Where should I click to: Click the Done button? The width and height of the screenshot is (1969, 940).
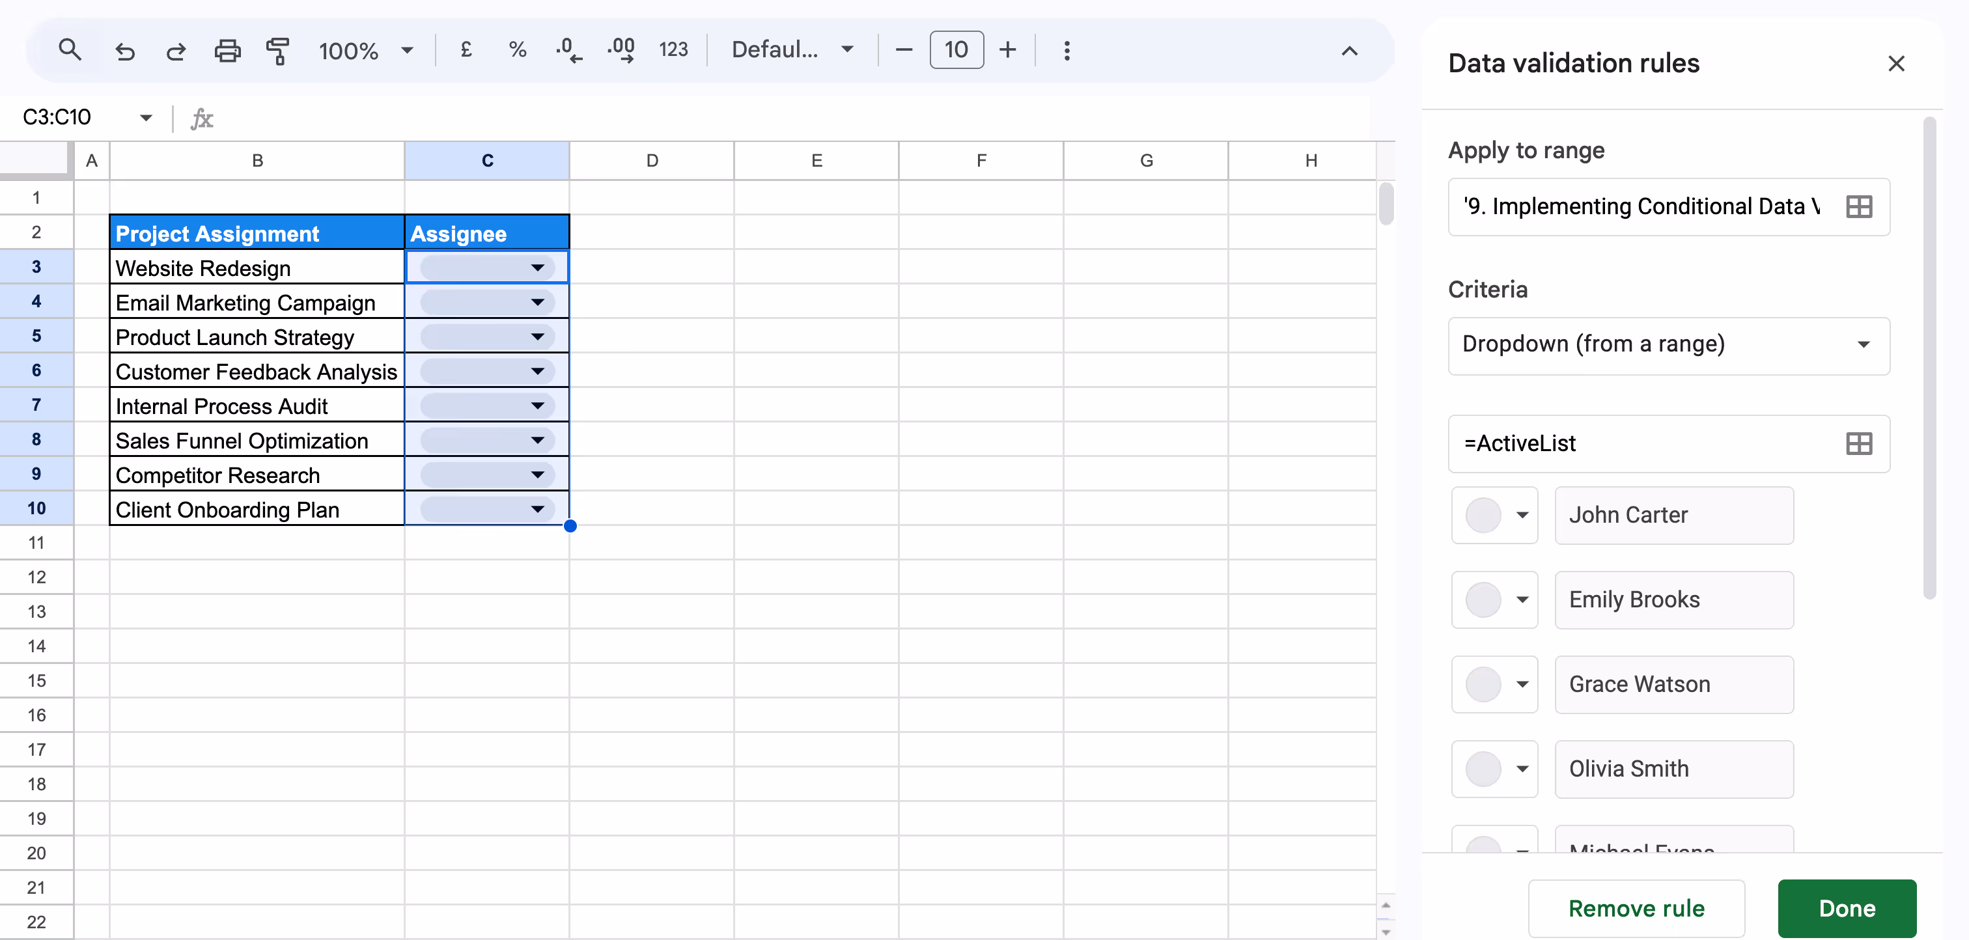(x=1847, y=908)
